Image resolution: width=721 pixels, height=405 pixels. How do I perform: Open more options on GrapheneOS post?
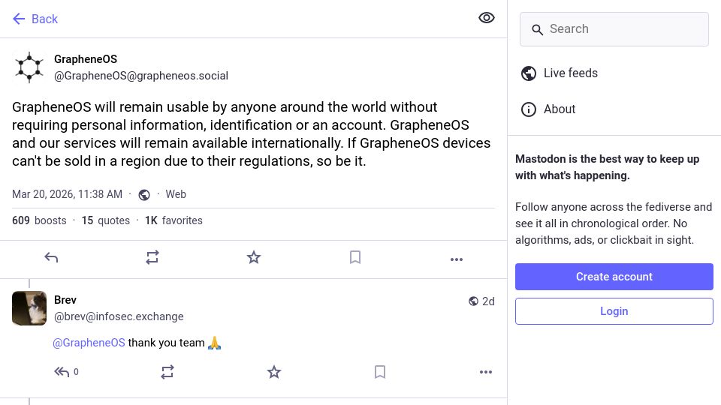tap(457, 259)
